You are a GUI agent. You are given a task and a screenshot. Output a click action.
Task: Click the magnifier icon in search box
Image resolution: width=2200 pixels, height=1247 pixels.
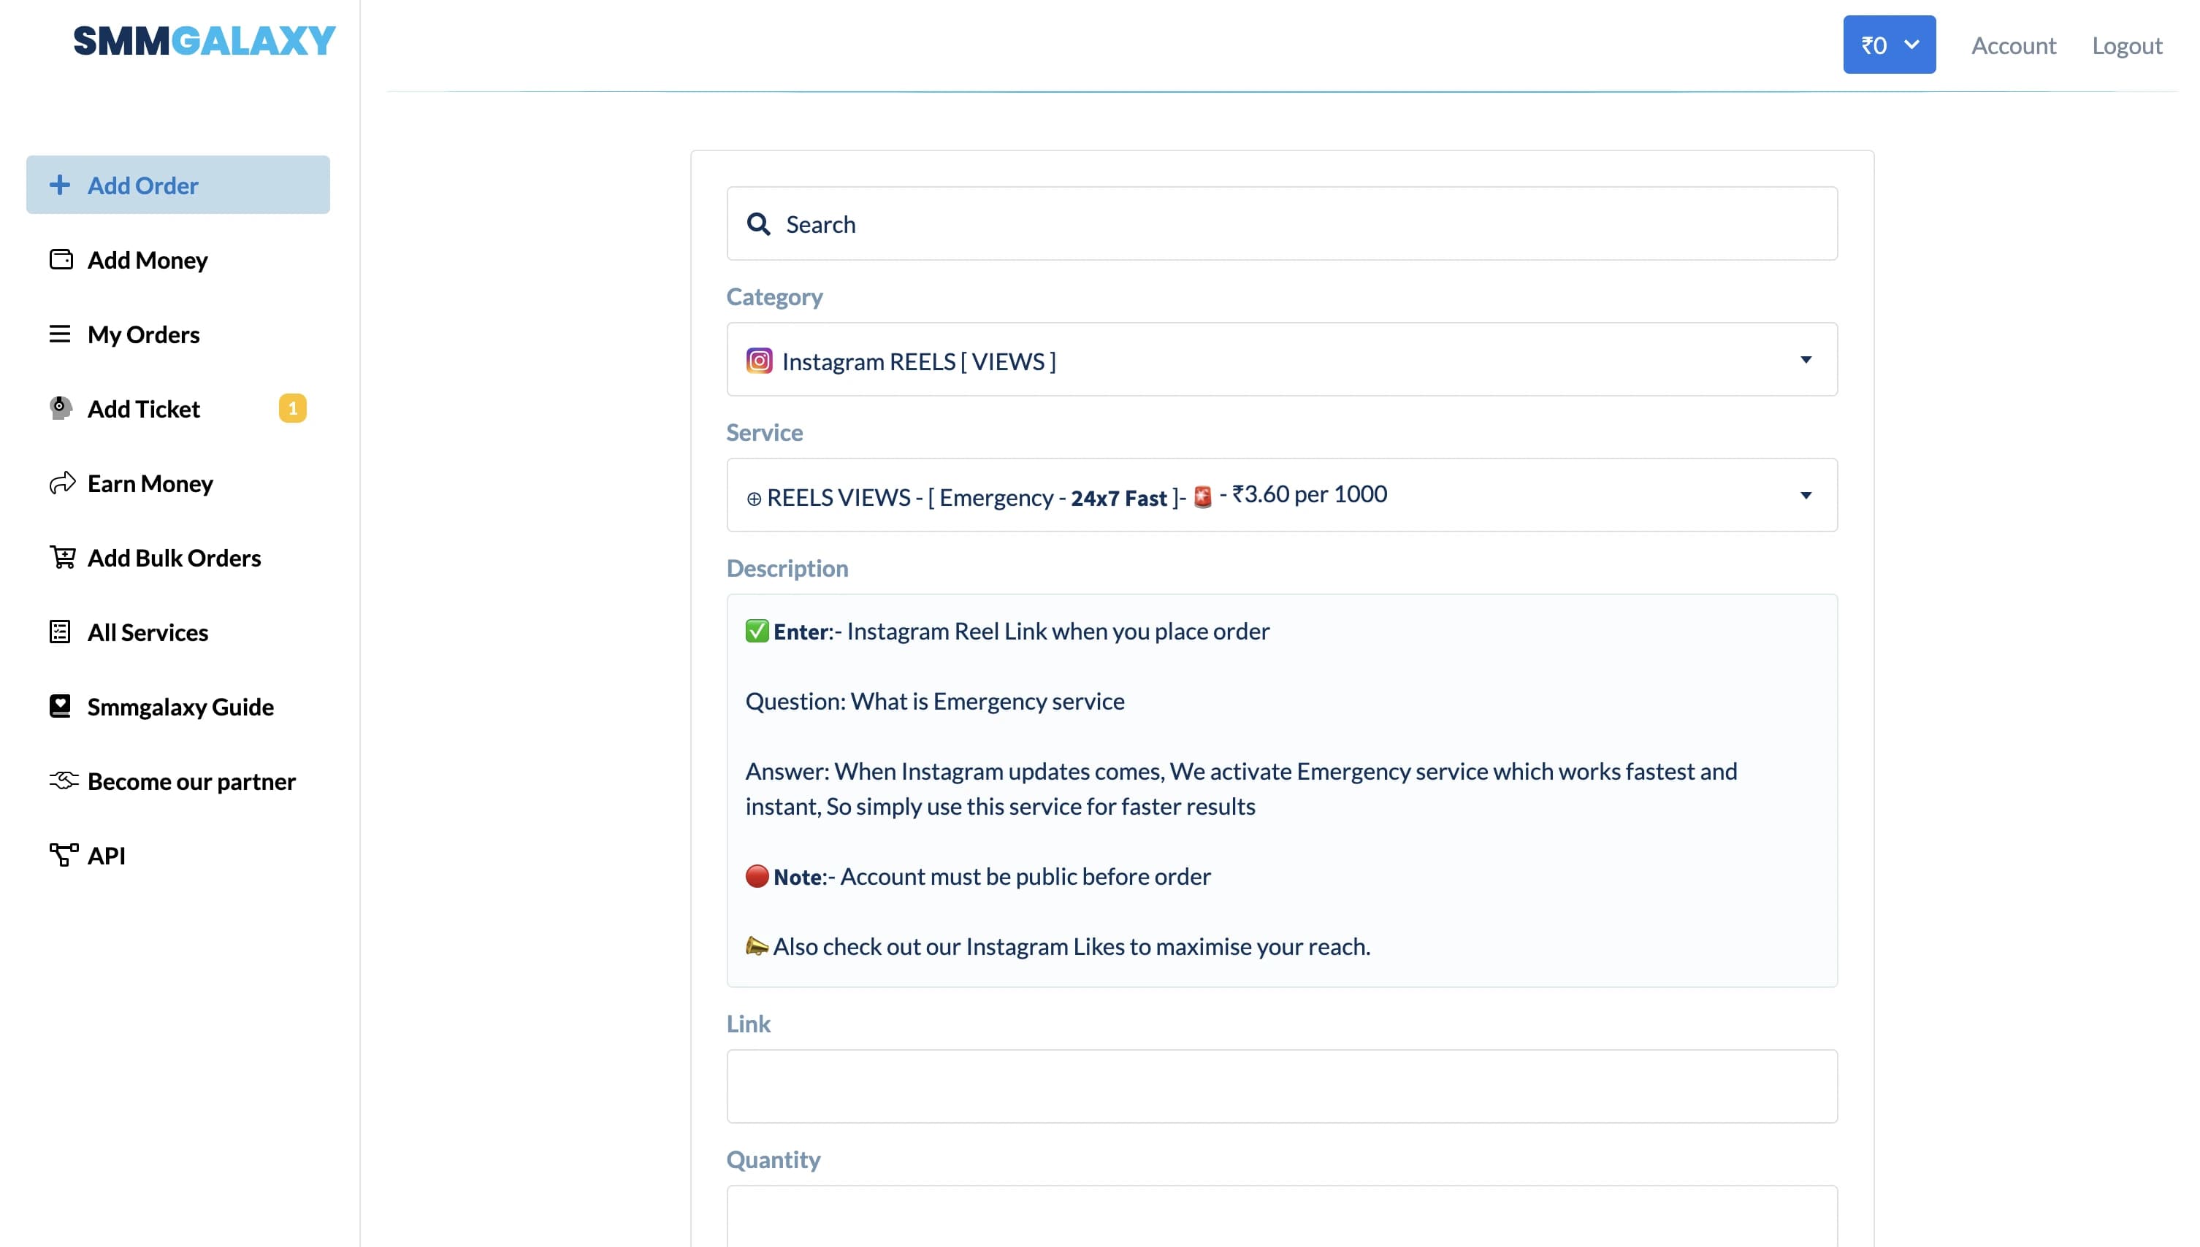(x=758, y=224)
